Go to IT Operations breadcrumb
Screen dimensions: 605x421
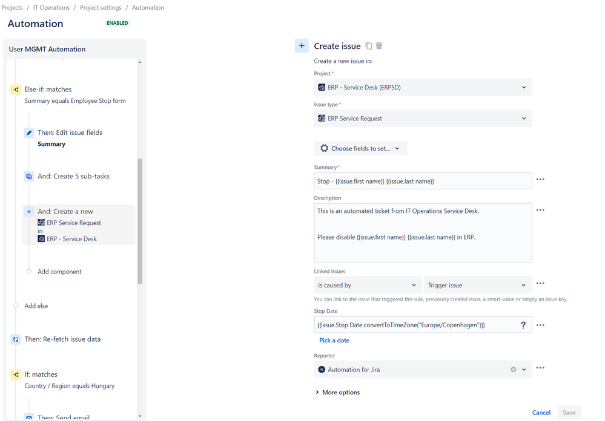pos(51,8)
